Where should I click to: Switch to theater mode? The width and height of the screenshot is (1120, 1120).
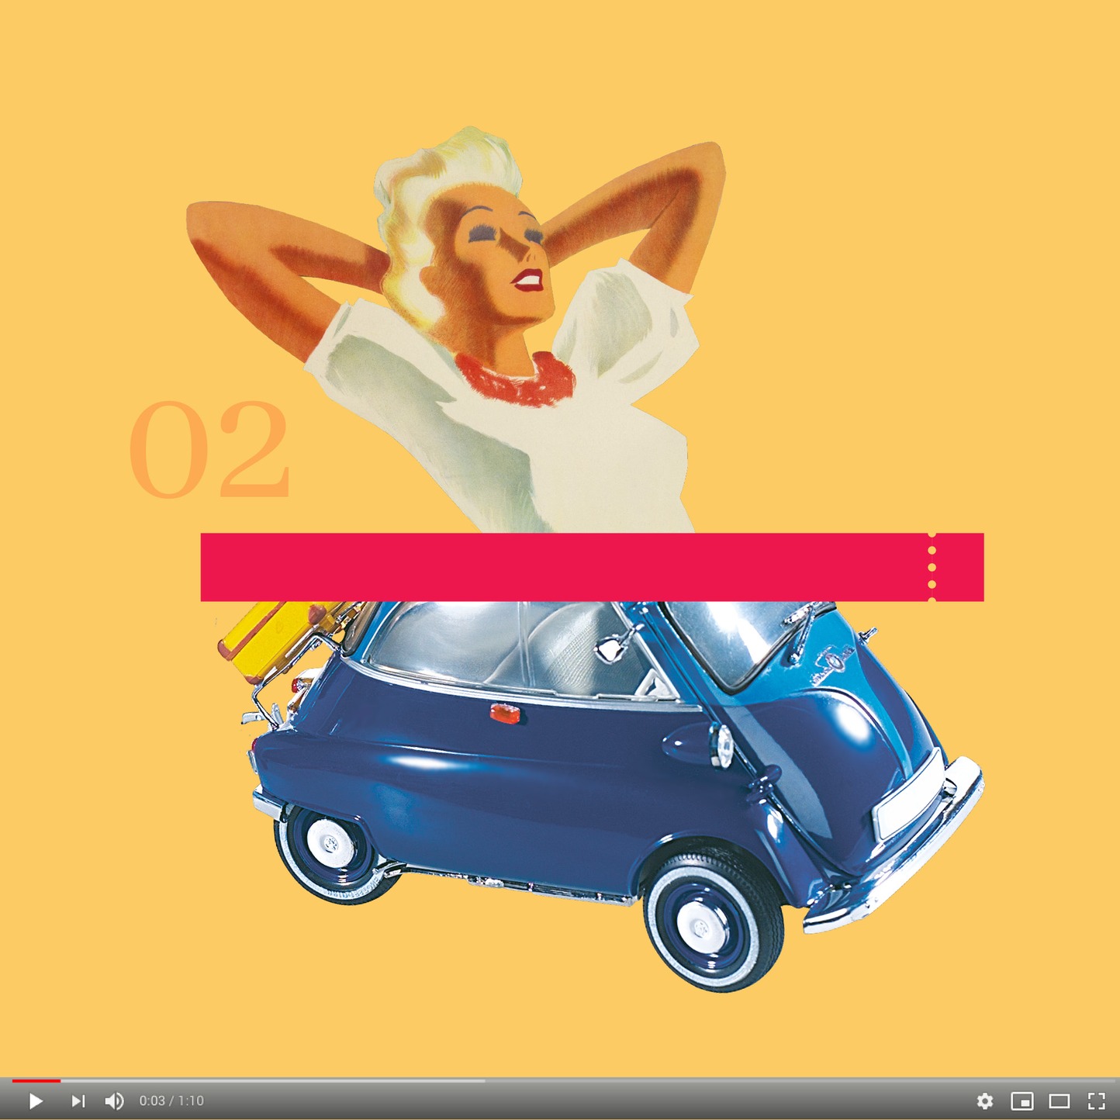1060,1101
